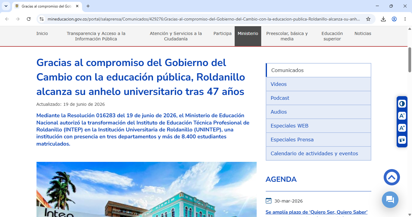The height and width of the screenshot is (217, 412).
Task: Open the chat bubble button
Action: (x=390, y=200)
